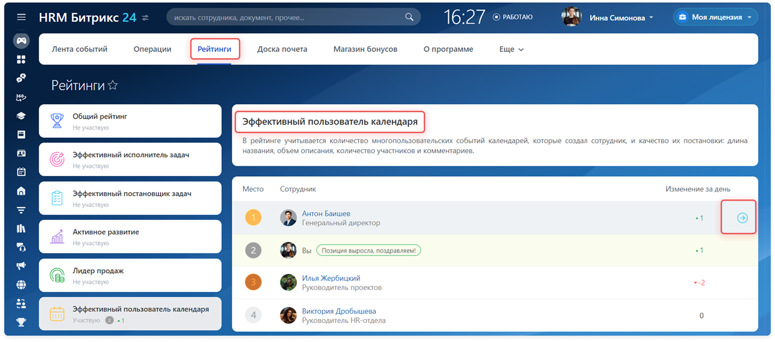
Task: Open the Инна Симонова user dropdown
Action: point(621,18)
